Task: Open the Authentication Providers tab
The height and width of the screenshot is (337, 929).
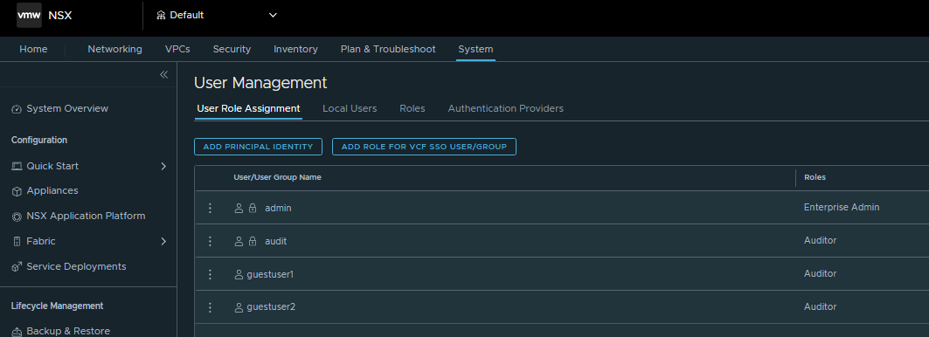Action: (505, 108)
